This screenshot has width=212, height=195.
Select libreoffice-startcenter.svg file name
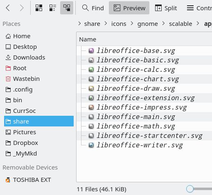point(149,136)
